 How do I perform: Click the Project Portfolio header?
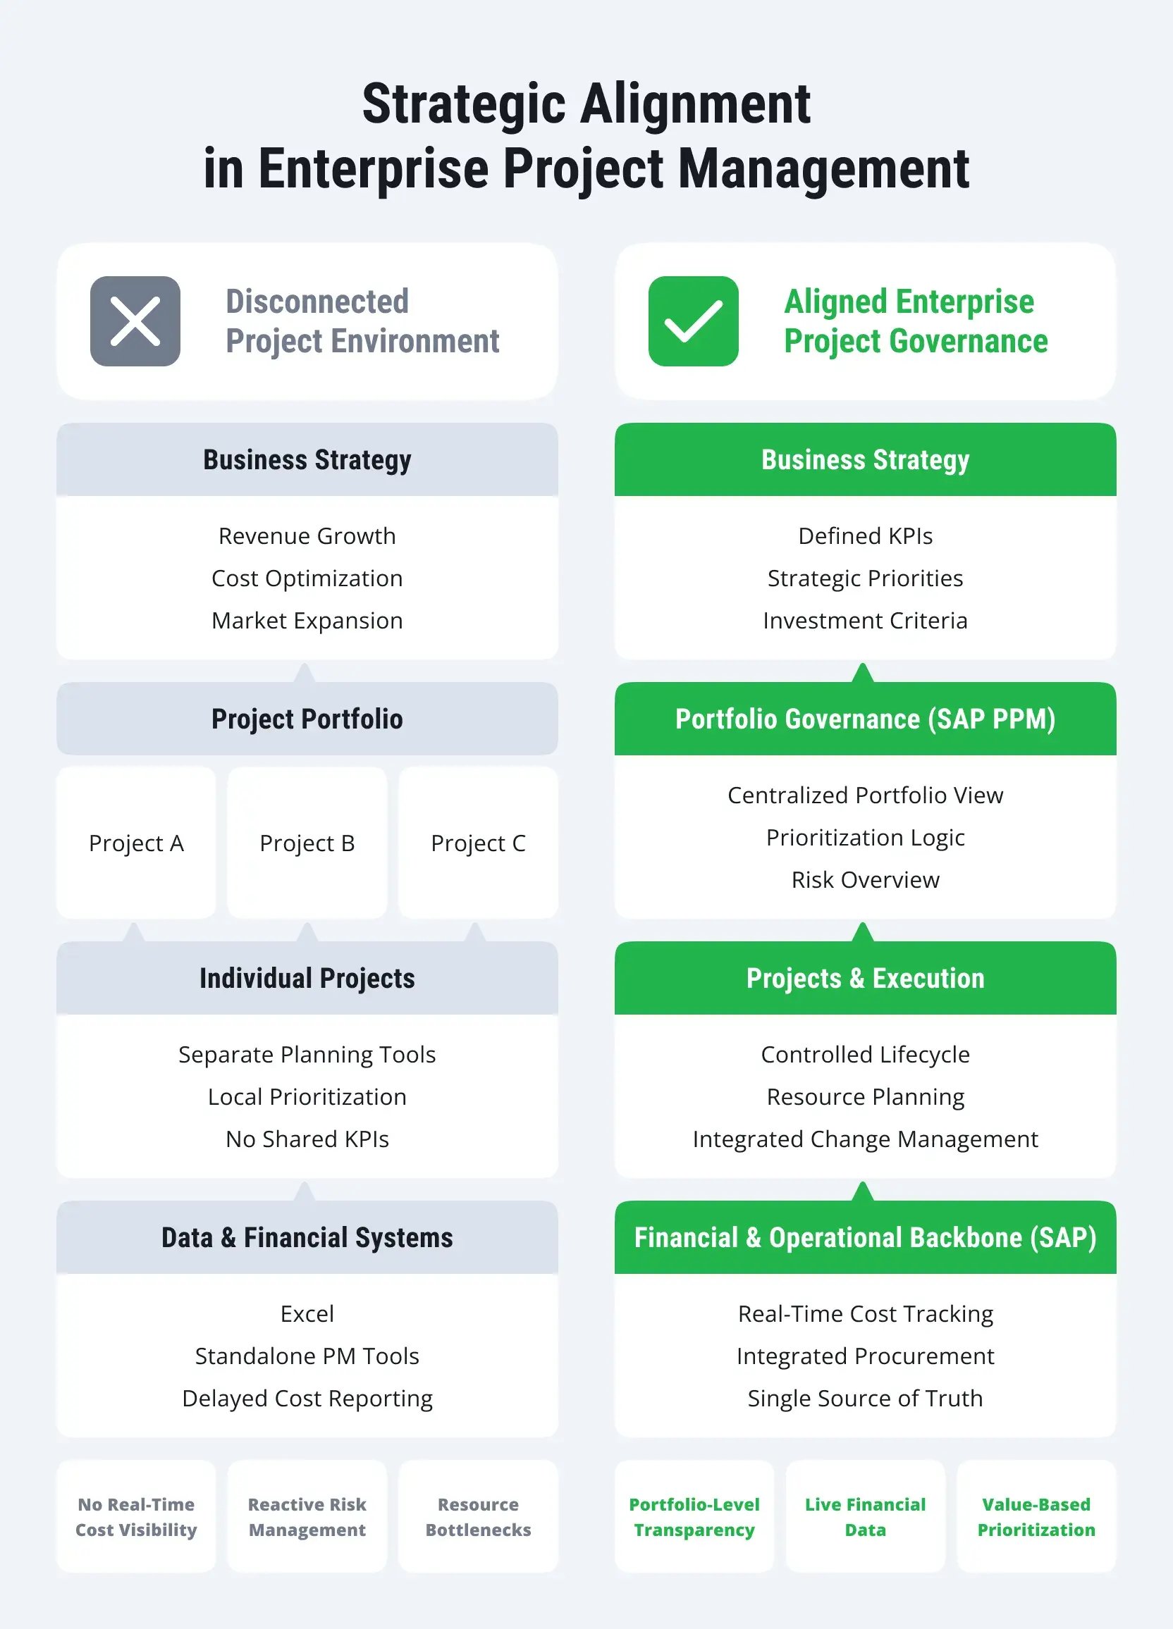pos(307,719)
